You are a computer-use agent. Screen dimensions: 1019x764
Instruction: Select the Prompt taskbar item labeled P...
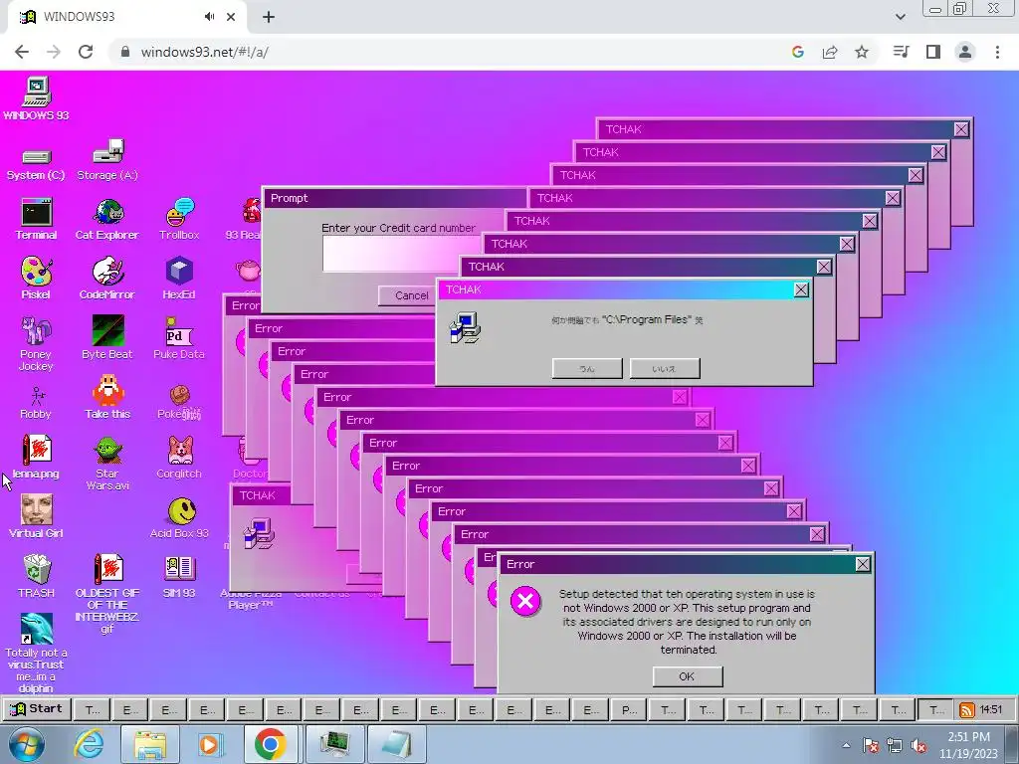629,710
